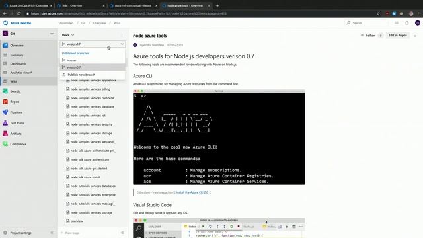The image size is (423, 238).
Task: Open node tutorials services enterprise page
Action: (x=93, y=195)
